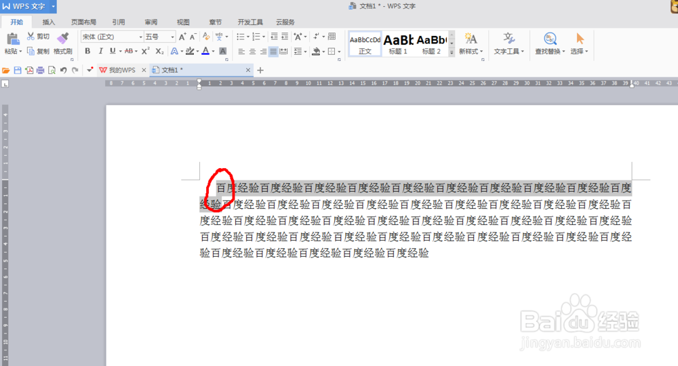The image size is (678, 366).
Task: Export to PDF using quick toolbar icon
Action: coord(29,70)
